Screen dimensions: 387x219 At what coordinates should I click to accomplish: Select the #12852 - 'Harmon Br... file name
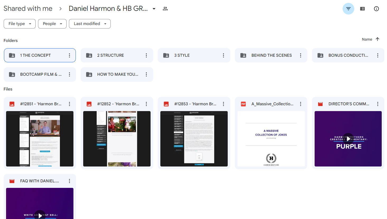[x=118, y=104]
